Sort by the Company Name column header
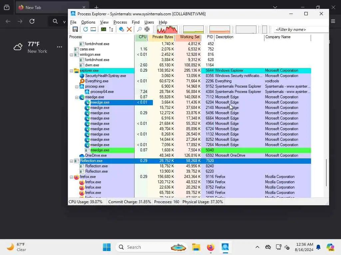This screenshot has width=341, height=255. [287, 37]
